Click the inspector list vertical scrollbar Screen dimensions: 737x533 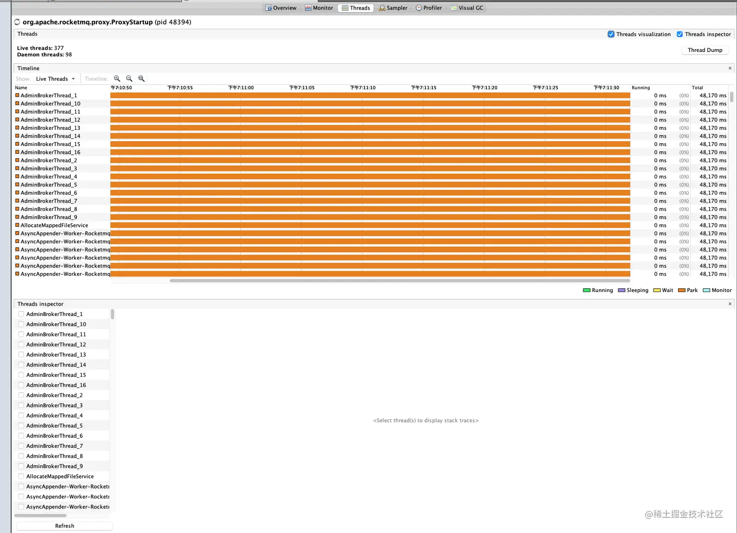(112, 314)
